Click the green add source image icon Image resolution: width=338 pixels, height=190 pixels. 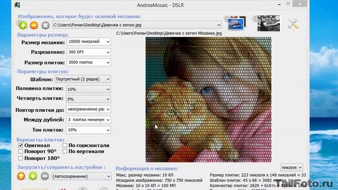(x=23, y=25)
